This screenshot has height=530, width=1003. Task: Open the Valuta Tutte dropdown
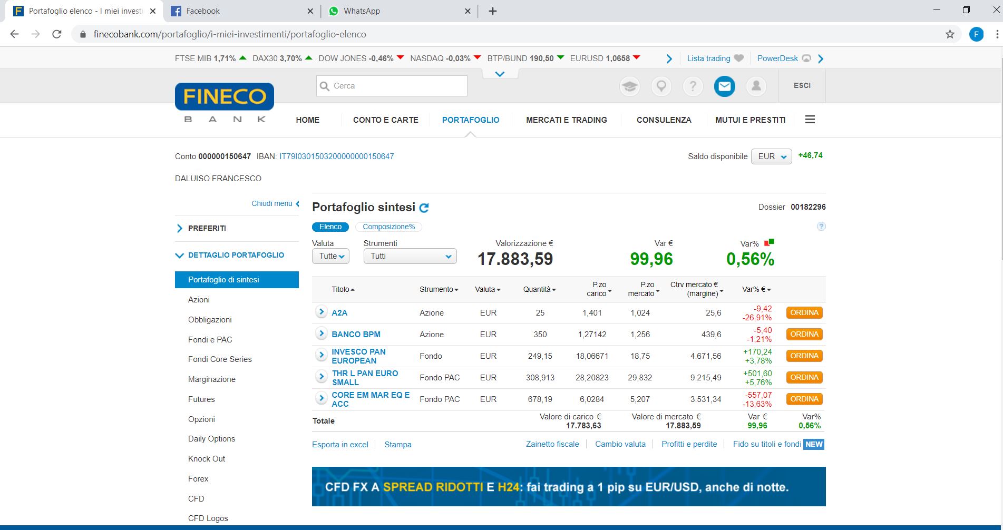coord(330,256)
